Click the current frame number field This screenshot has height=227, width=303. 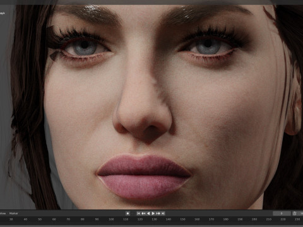pyautogui.click(x=282, y=213)
